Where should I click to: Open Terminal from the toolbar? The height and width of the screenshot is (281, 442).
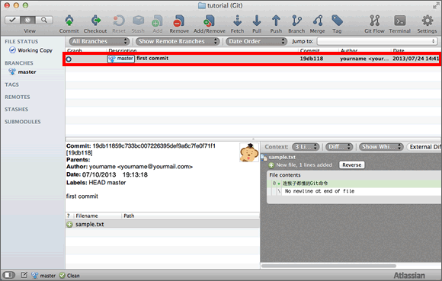[400, 21]
